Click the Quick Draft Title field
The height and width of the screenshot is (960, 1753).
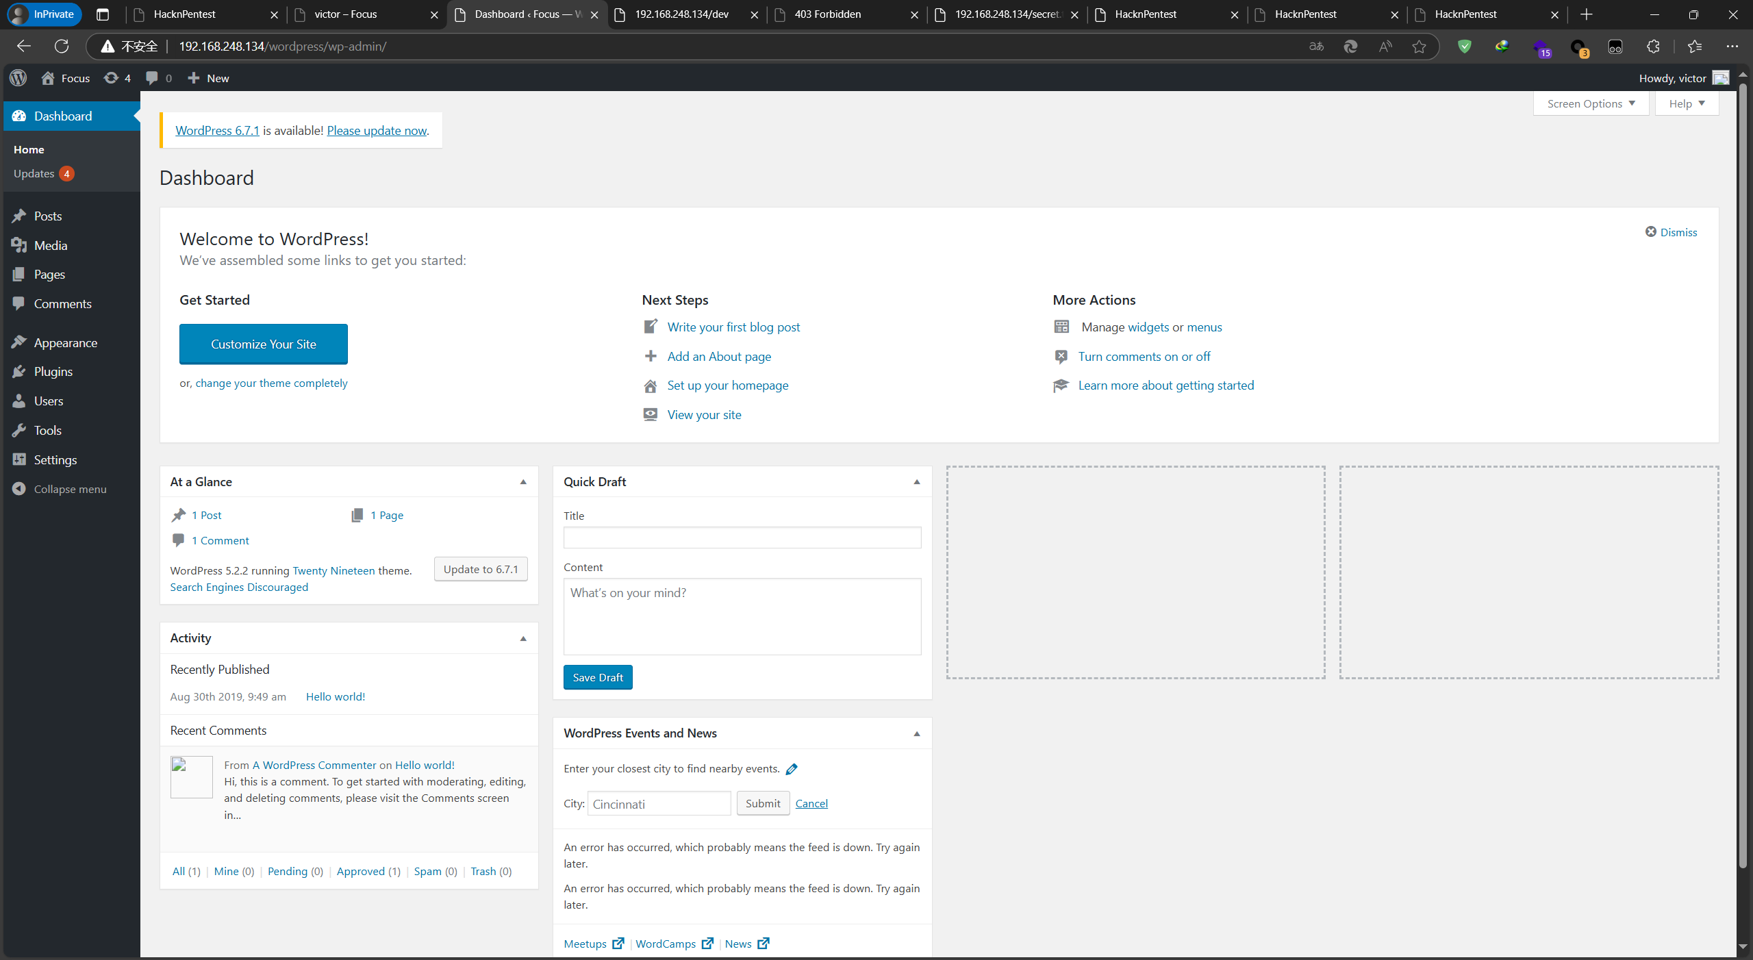742,538
